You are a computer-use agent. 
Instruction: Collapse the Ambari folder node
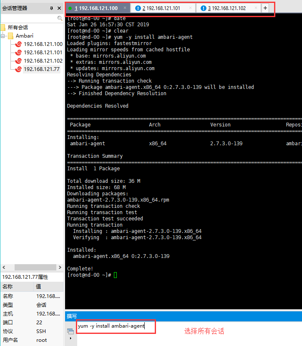click(x=3, y=36)
